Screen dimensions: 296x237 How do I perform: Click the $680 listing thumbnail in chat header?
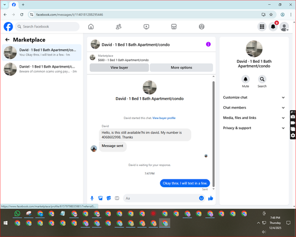[92, 57]
